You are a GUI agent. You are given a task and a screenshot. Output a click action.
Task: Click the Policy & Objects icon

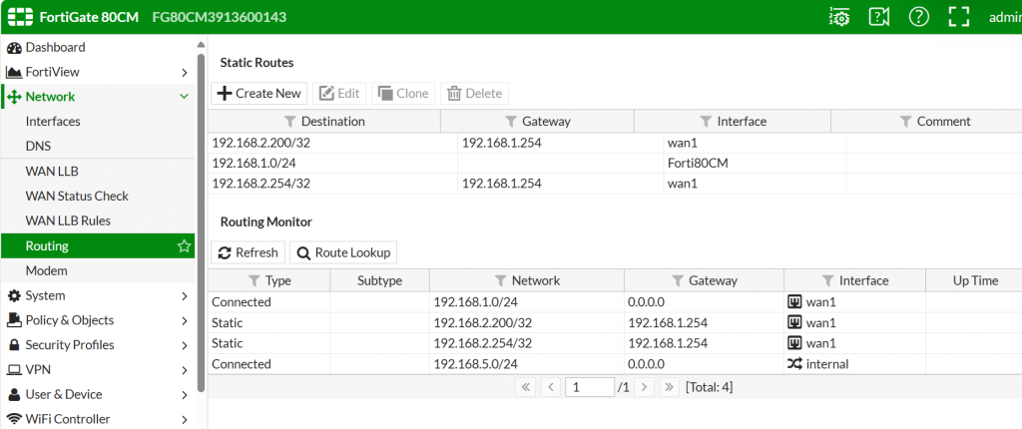click(x=14, y=320)
